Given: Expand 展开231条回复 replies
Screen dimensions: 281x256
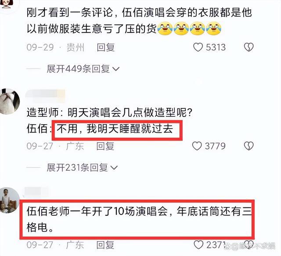Looking at the screenshot, I should [82, 168].
